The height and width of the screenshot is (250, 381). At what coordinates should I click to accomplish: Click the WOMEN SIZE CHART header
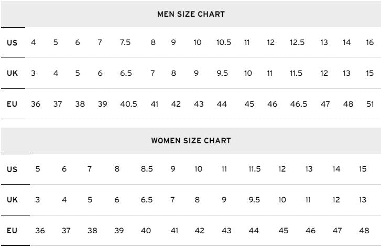tap(191, 141)
